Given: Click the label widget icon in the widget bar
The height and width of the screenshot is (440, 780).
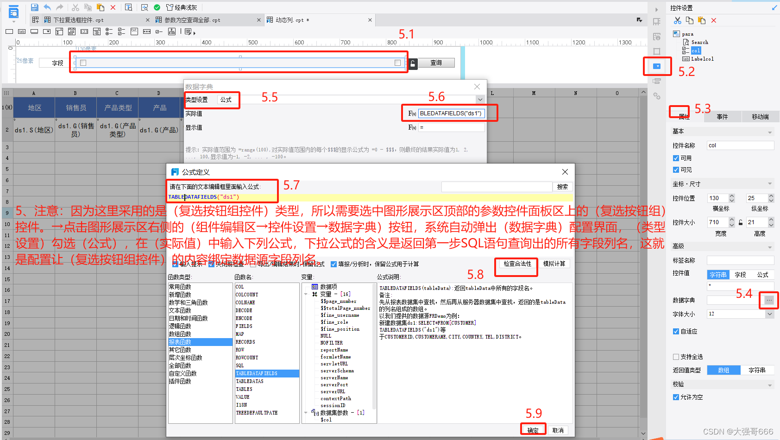Looking at the screenshot, I should point(22,31).
